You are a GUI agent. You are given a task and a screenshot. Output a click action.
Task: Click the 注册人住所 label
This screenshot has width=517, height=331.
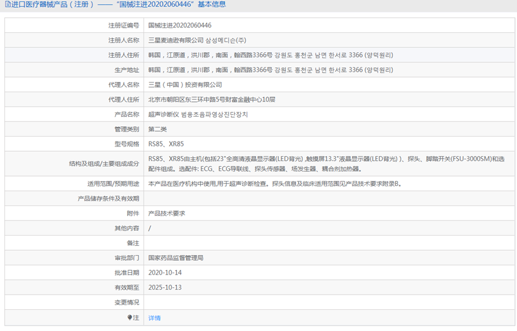[123, 55]
